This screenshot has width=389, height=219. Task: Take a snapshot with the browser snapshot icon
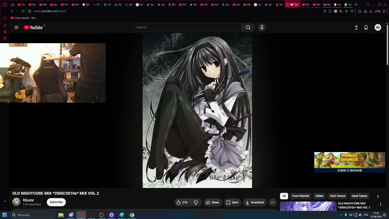[x=330, y=11]
